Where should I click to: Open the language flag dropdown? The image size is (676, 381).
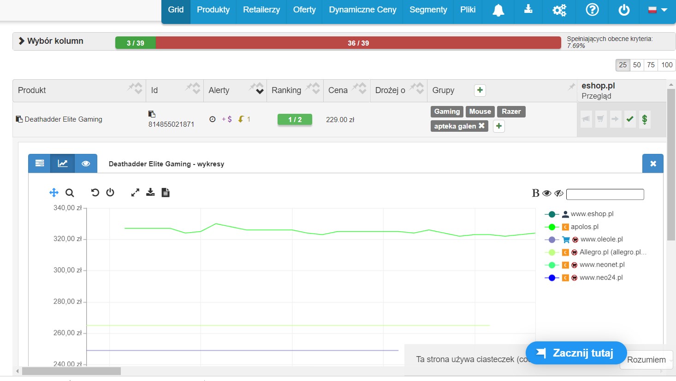click(x=658, y=10)
